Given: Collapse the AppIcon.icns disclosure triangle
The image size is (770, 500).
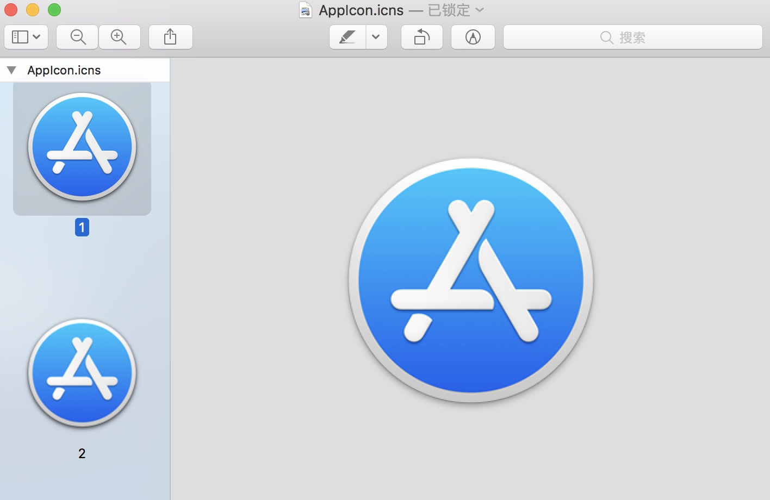Looking at the screenshot, I should click(11, 70).
